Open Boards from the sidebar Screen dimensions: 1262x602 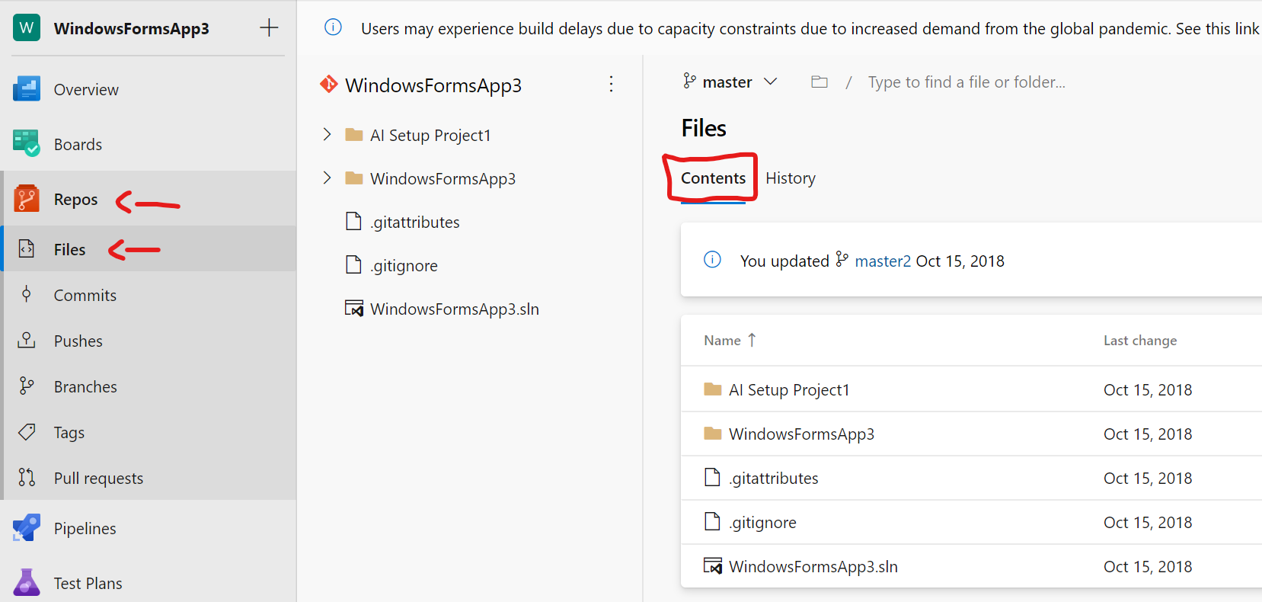[x=77, y=144]
